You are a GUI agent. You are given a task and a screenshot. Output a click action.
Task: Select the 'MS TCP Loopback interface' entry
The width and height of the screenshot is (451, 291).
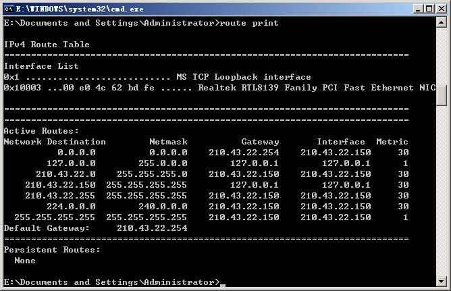[x=244, y=77]
